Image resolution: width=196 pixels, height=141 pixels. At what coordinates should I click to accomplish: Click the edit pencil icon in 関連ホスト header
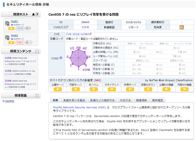coord(37,14)
